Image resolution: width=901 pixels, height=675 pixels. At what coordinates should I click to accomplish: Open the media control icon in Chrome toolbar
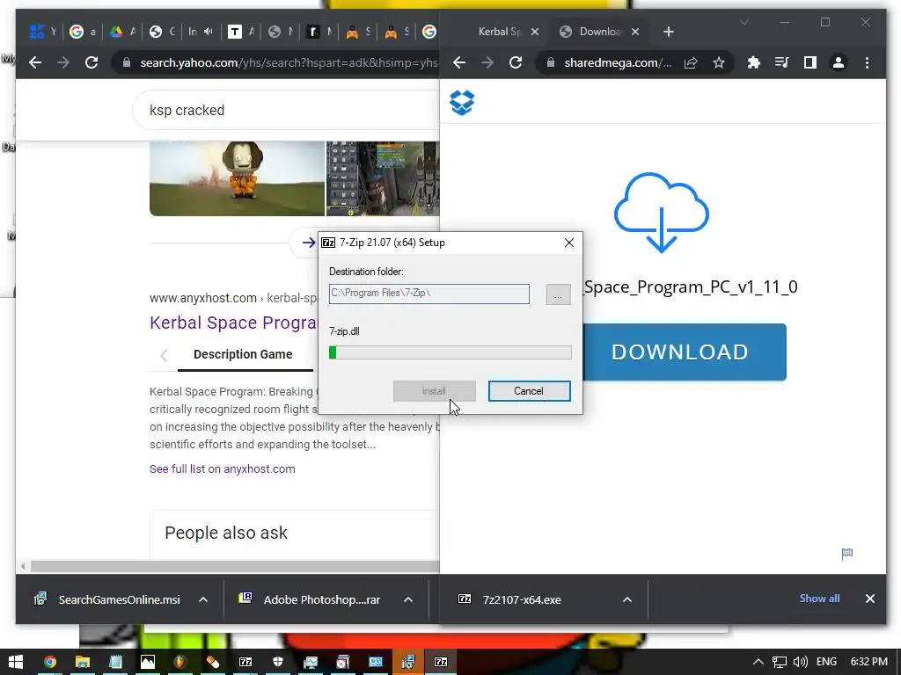tap(781, 62)
